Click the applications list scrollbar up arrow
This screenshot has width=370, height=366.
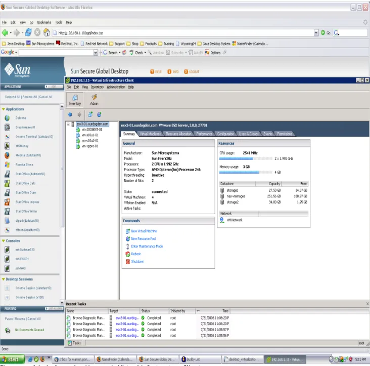point(62,106)
